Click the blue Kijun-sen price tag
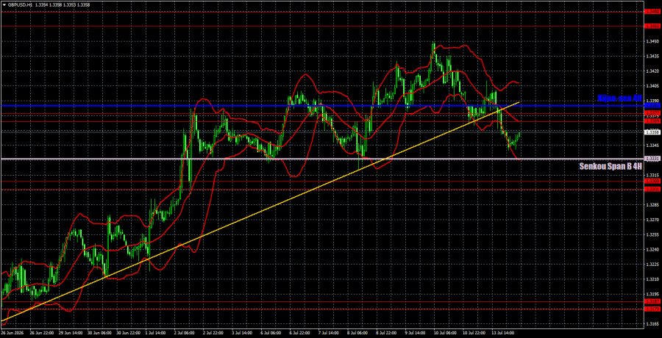Screen dimensions: 662x338 pyautogui.click(x=652, y=106)
